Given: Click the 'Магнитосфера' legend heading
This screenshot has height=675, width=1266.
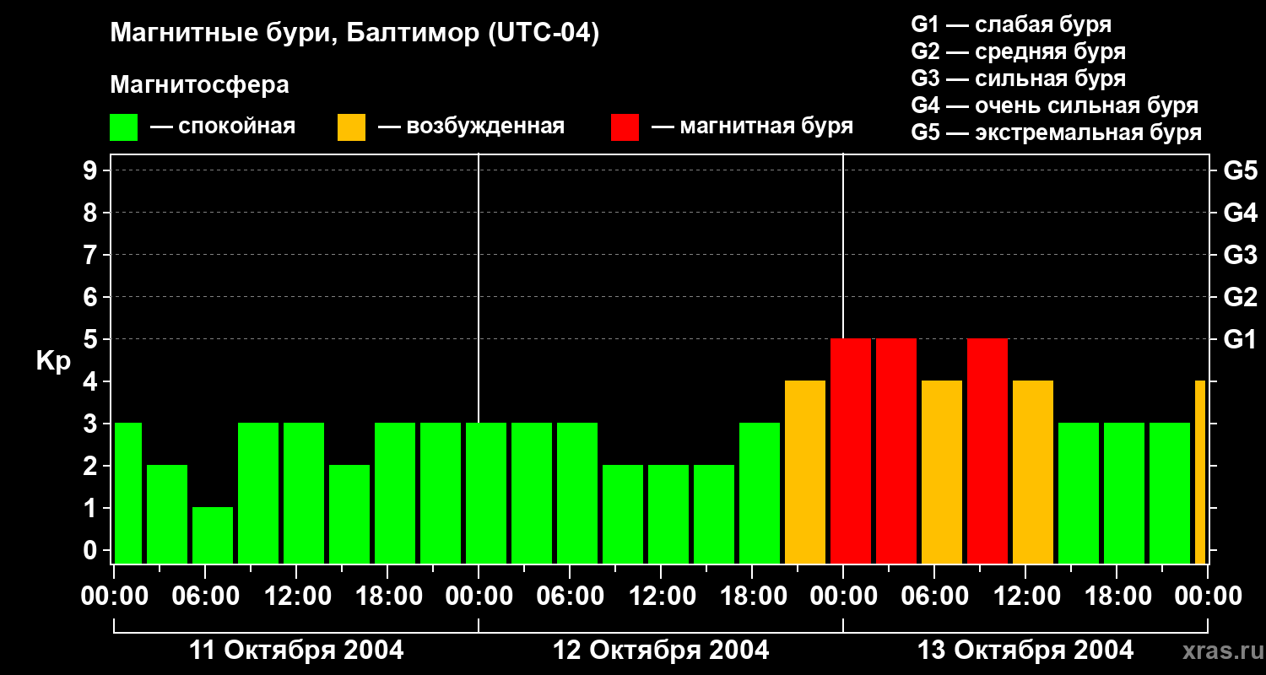Looking at the screenshot, I should pyautogui.click(x=199, y=85).
